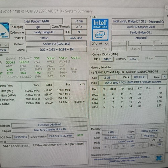
Task: Select the Intel Pentium G640 name field
Action: tap(36, 21)
